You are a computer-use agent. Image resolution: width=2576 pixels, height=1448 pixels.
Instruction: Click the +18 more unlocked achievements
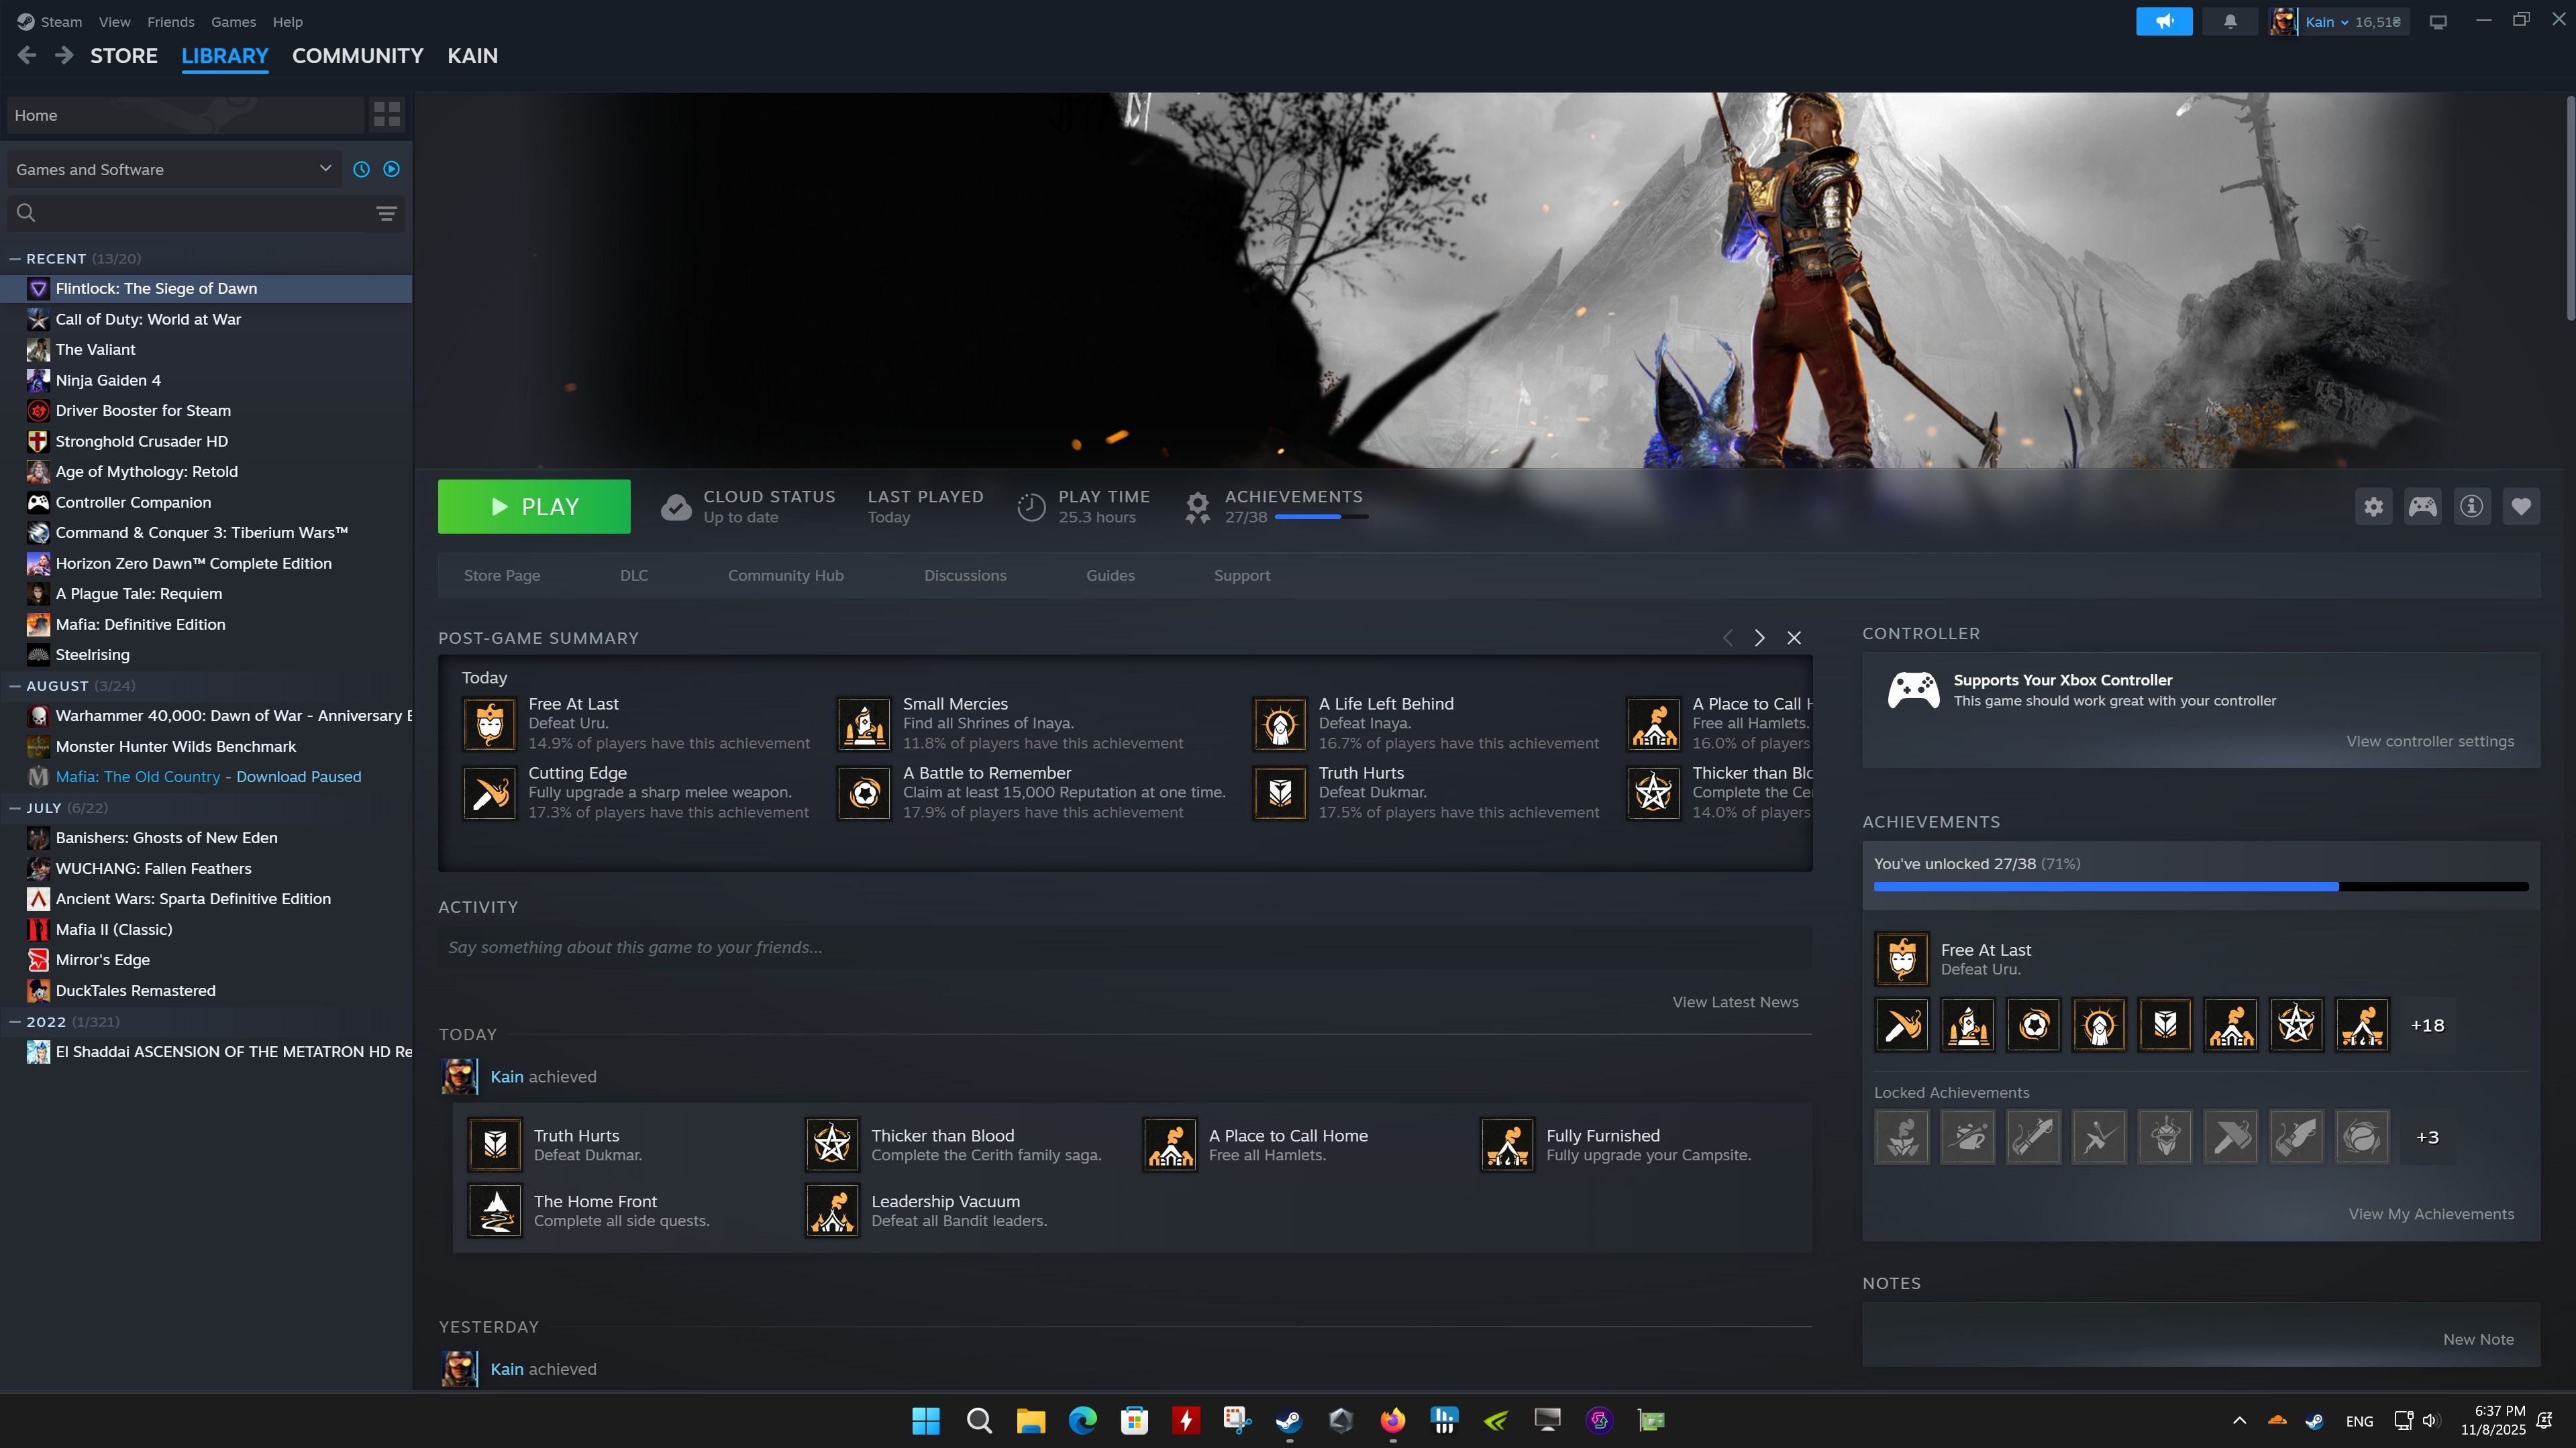(2427, 1025)
